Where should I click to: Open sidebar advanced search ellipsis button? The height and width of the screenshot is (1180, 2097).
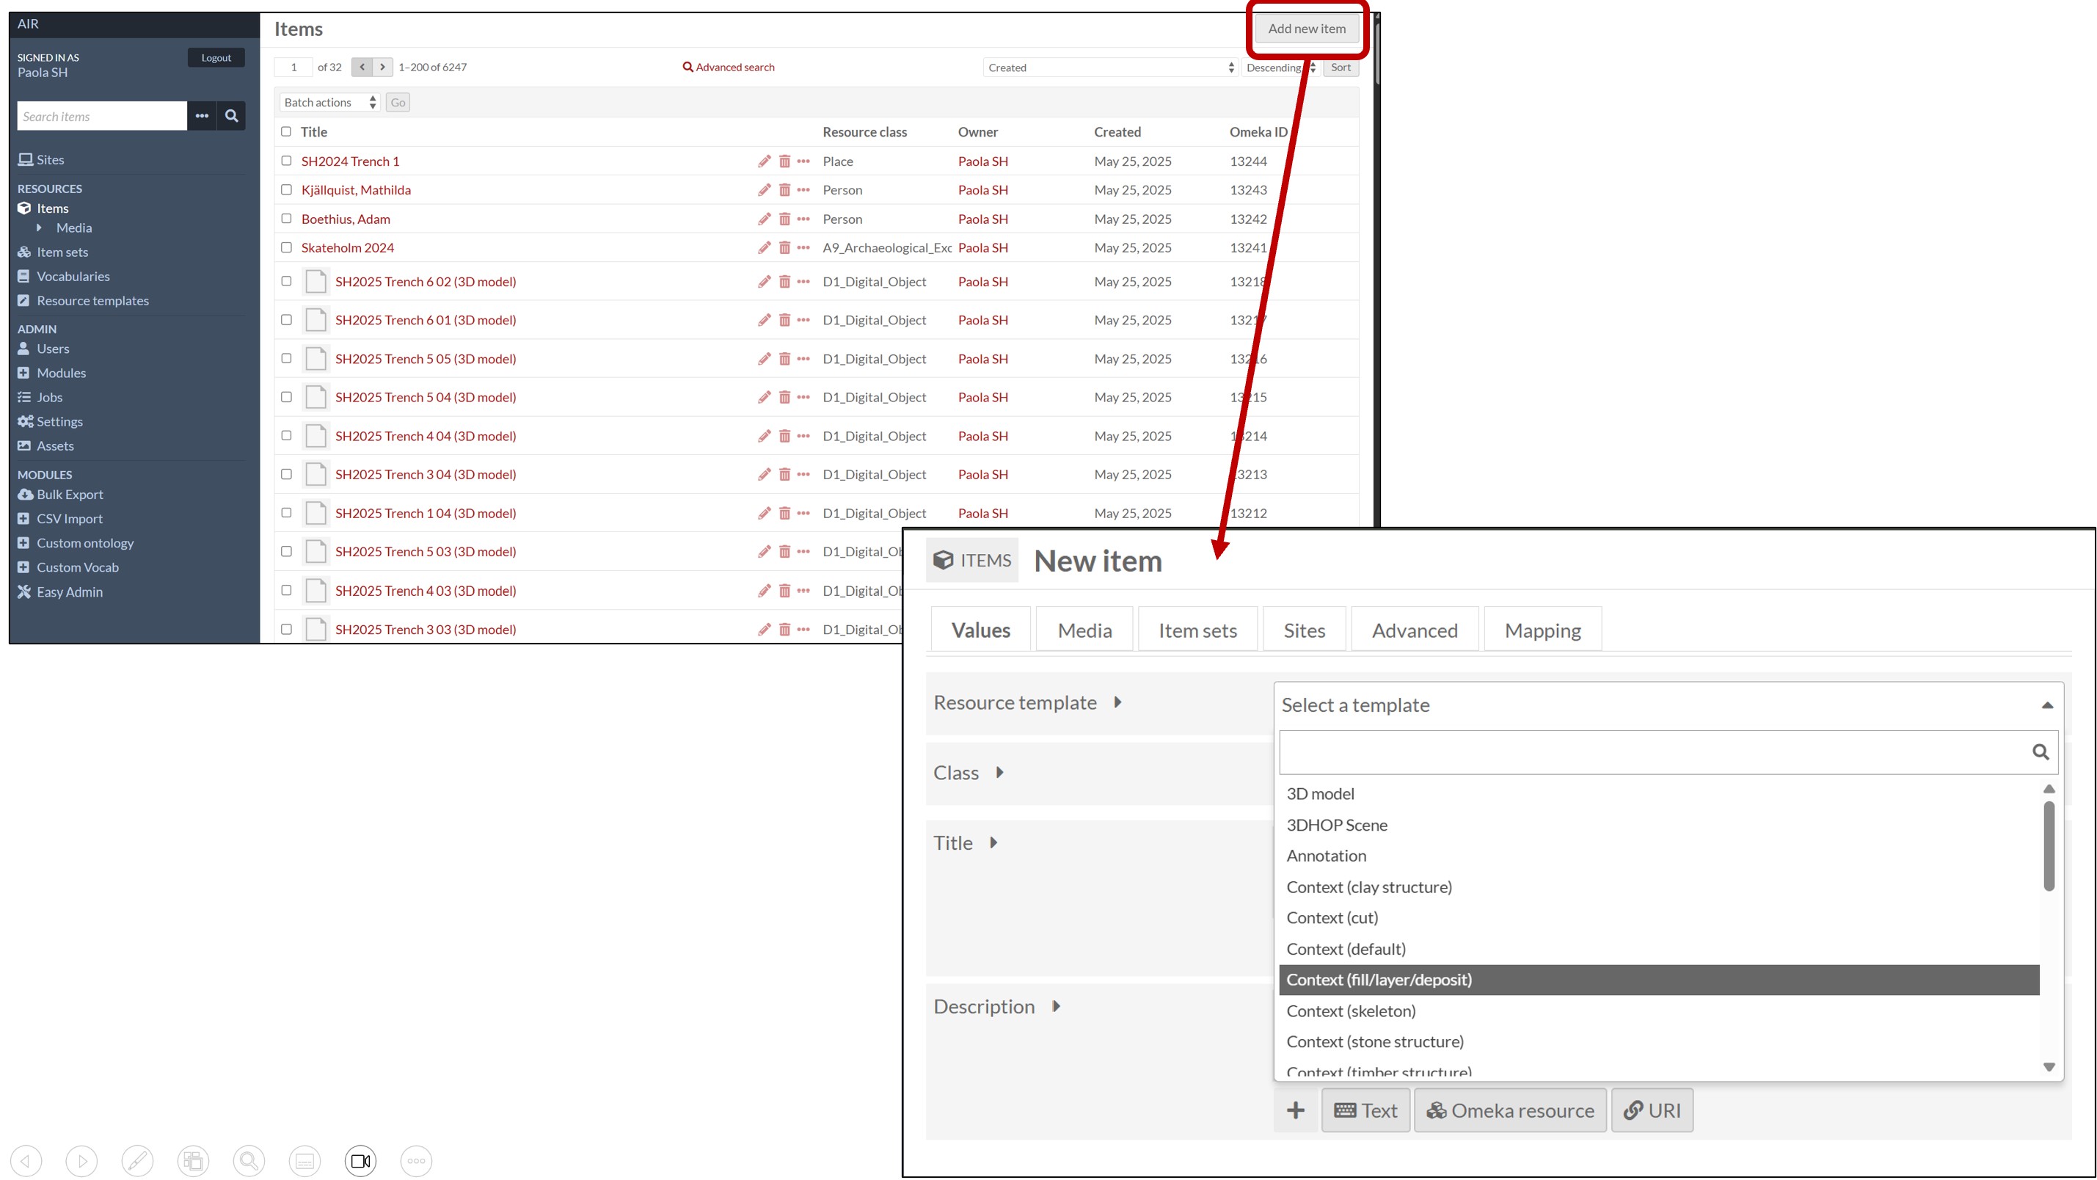click(202, 116)
